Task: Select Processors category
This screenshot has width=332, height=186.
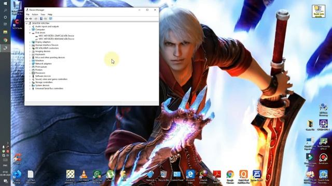Action: [x=40, y=73]
